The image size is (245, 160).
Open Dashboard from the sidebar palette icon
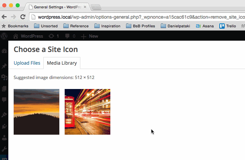(x=4, y=51)
